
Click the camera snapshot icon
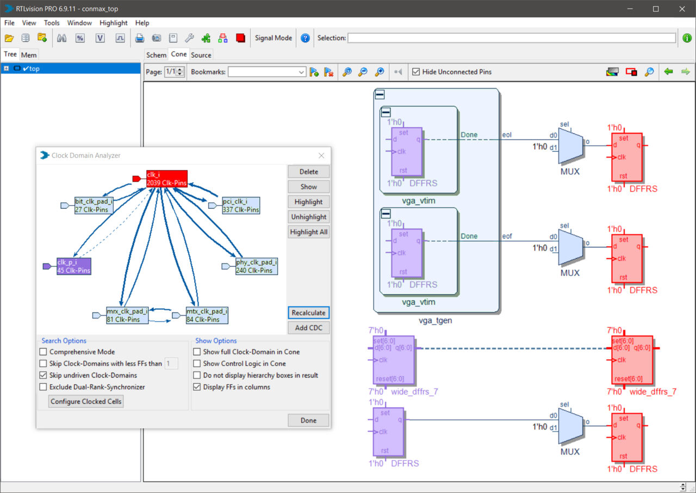(156, 38)
